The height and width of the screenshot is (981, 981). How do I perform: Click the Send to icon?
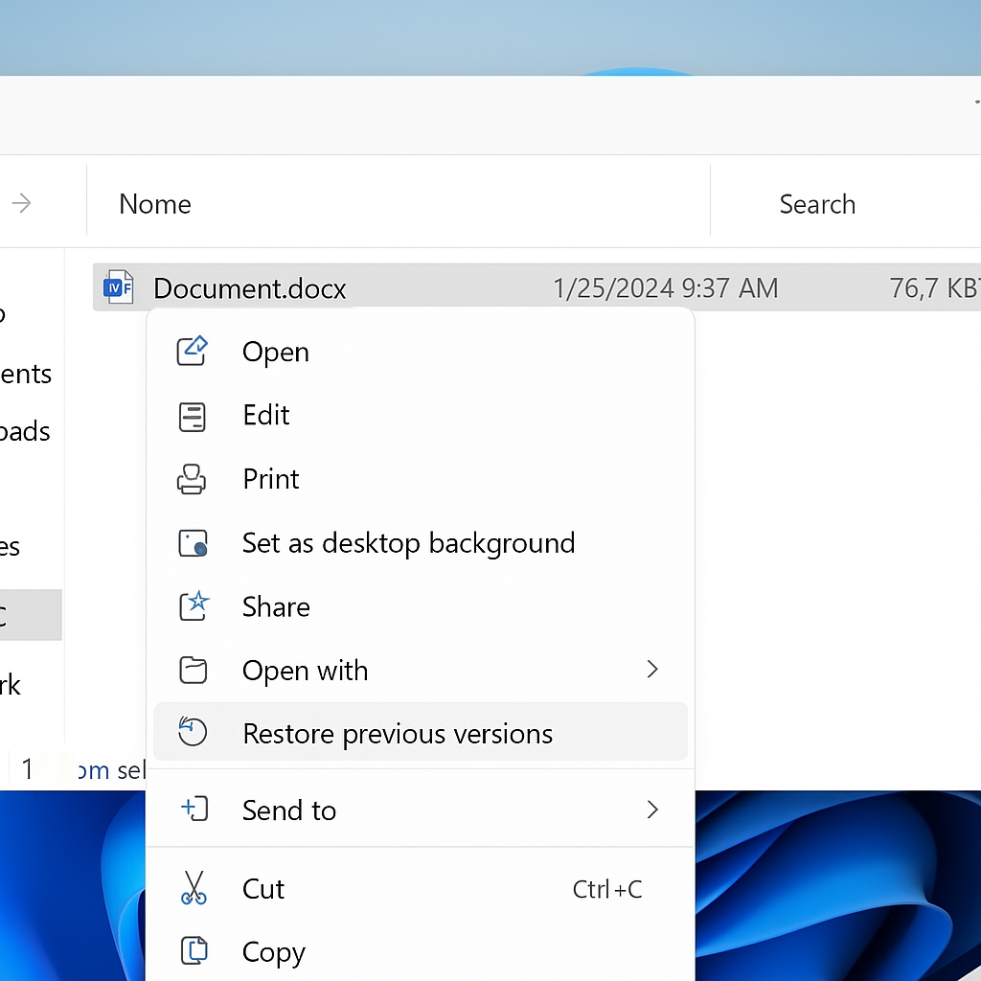tap(194, 809)
